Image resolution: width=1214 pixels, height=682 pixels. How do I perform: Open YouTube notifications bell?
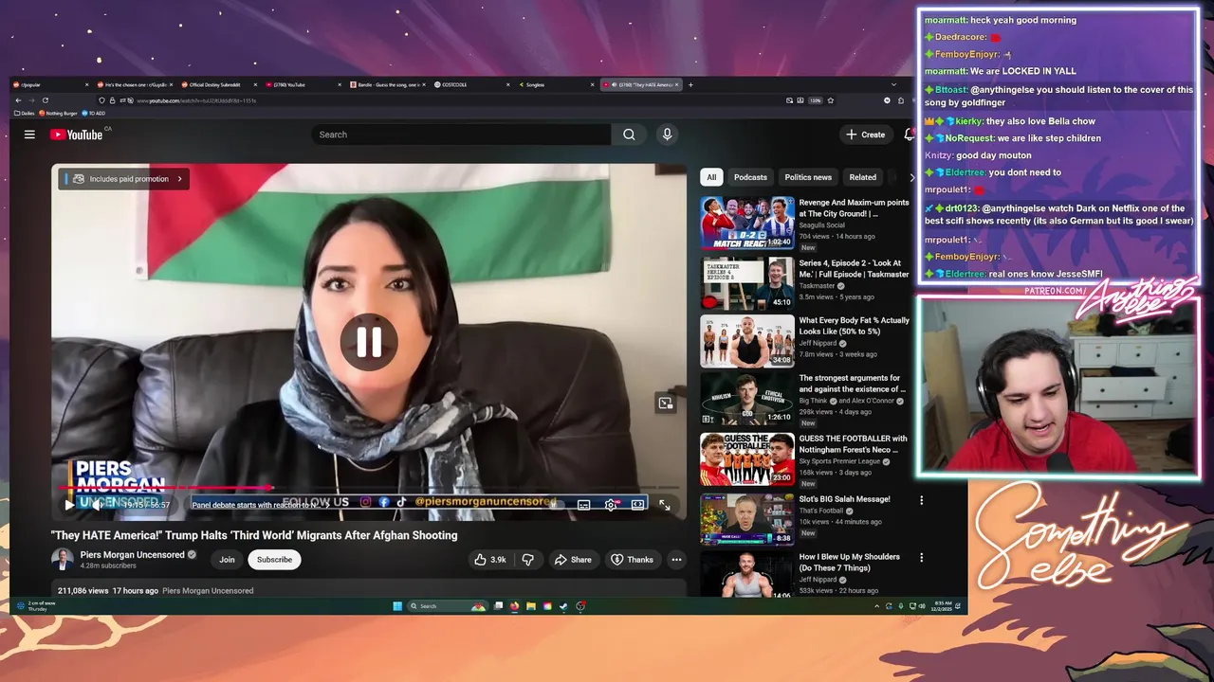(x=909, y=135)
